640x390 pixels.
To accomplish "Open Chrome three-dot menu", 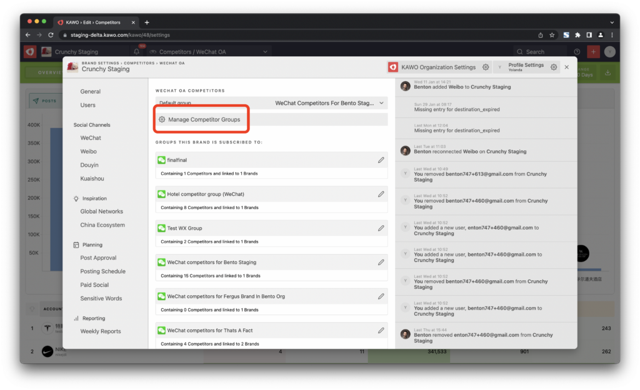I will (x=612, y=35).
